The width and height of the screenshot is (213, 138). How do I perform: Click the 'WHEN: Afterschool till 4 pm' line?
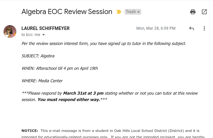tap(60, 68)
